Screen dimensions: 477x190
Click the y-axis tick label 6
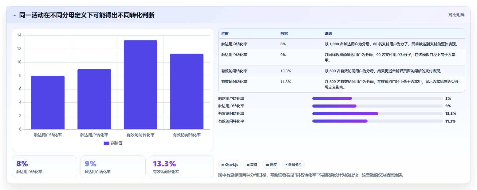(x=20, y=89)
